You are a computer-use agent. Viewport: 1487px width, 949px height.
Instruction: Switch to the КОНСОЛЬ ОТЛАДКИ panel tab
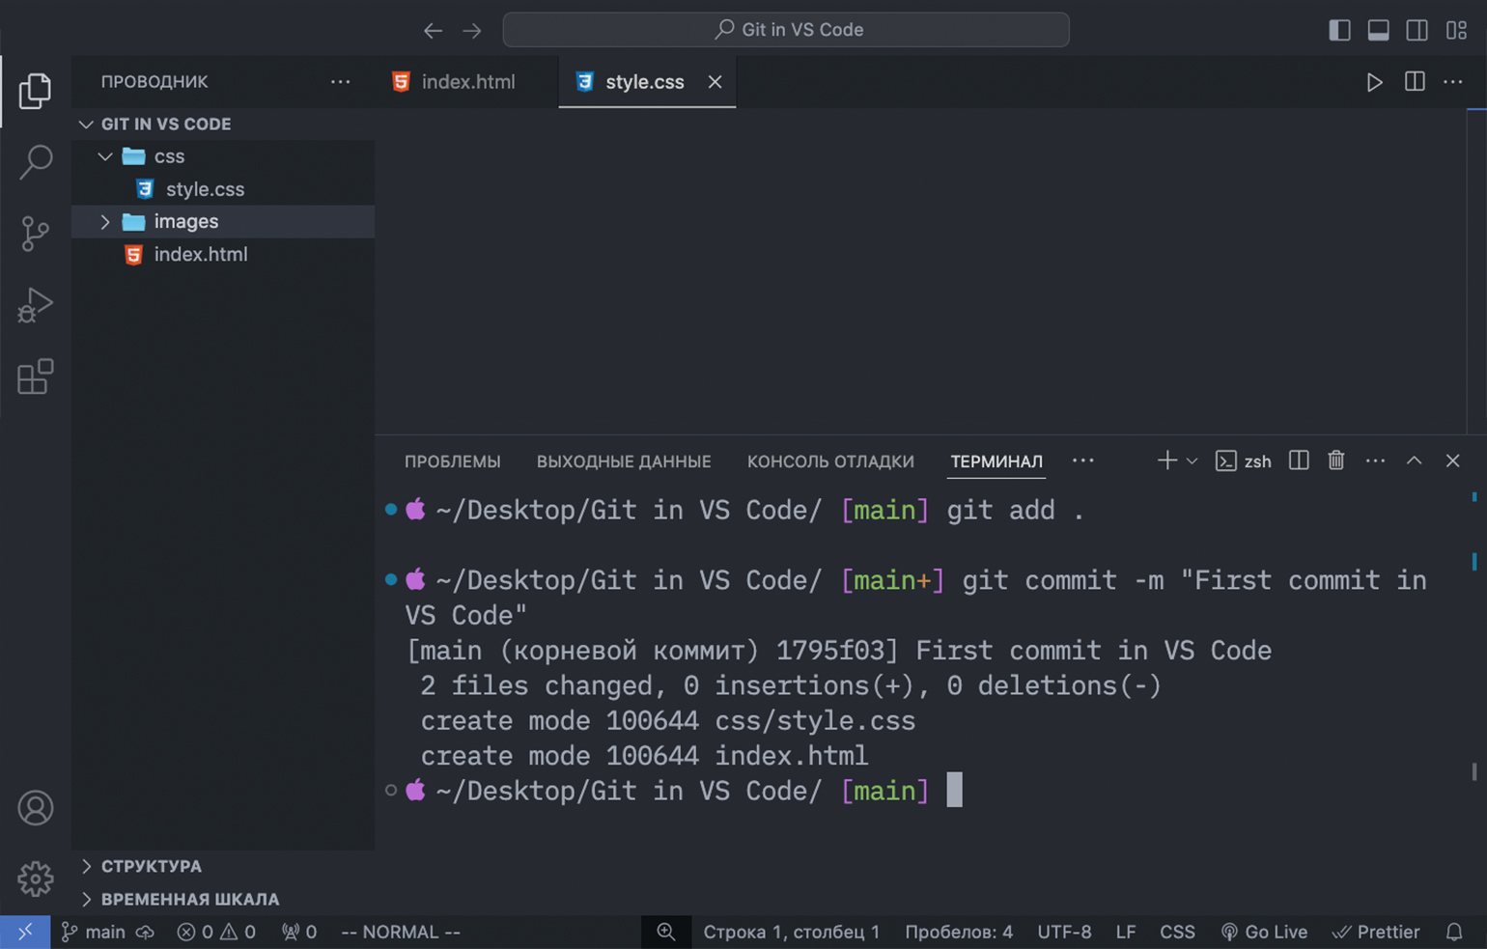[x=830, y=461]
